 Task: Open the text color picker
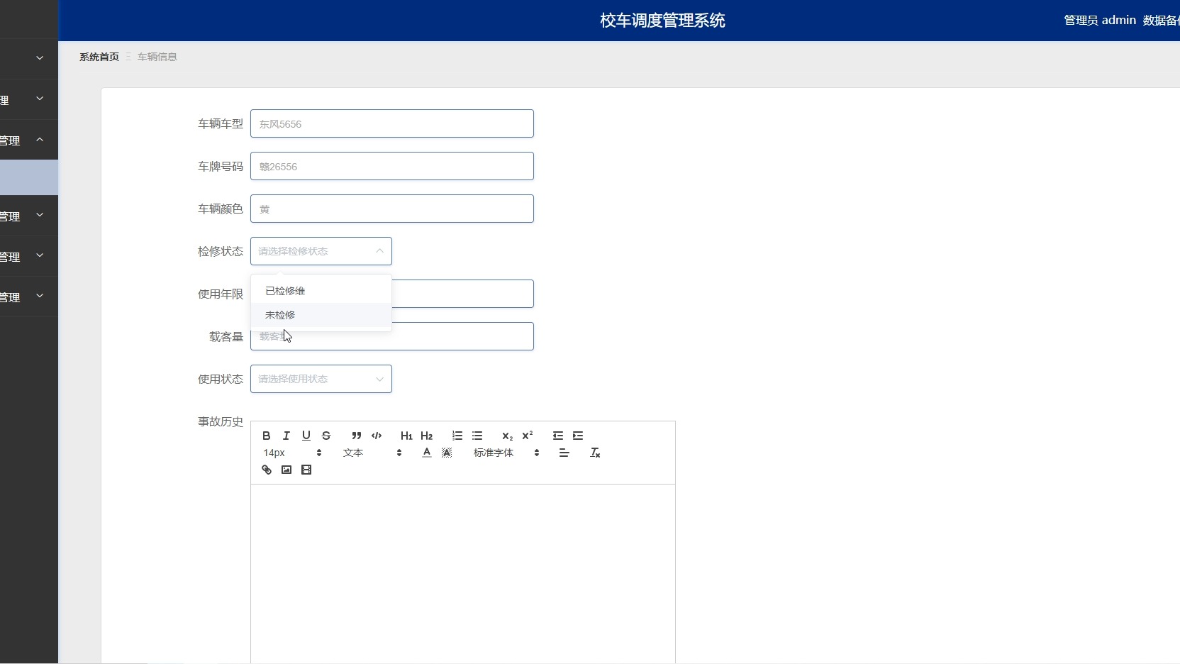(427, 453)
